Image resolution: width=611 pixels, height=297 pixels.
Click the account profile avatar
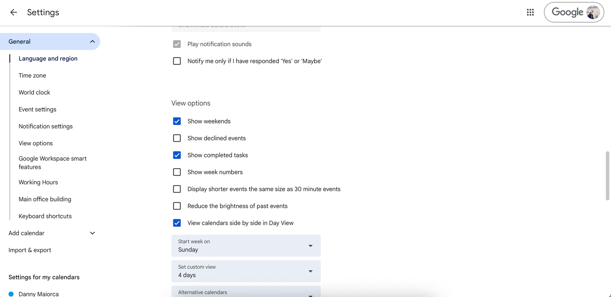pyautogui.click(x=593, y=12)
